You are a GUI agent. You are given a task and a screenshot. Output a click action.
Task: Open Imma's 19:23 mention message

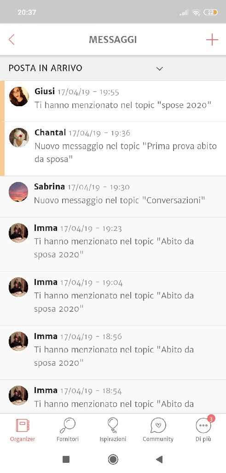tap(113, 244)
